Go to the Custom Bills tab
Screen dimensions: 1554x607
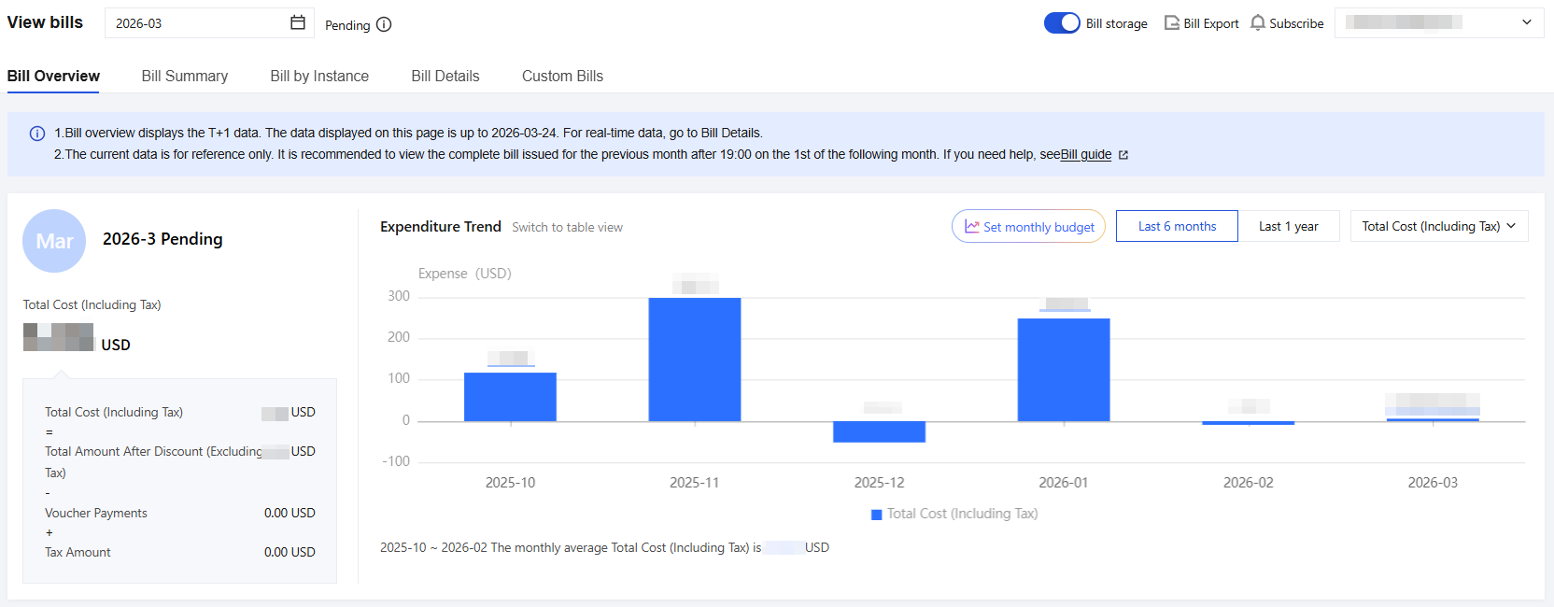pos(562,77)
